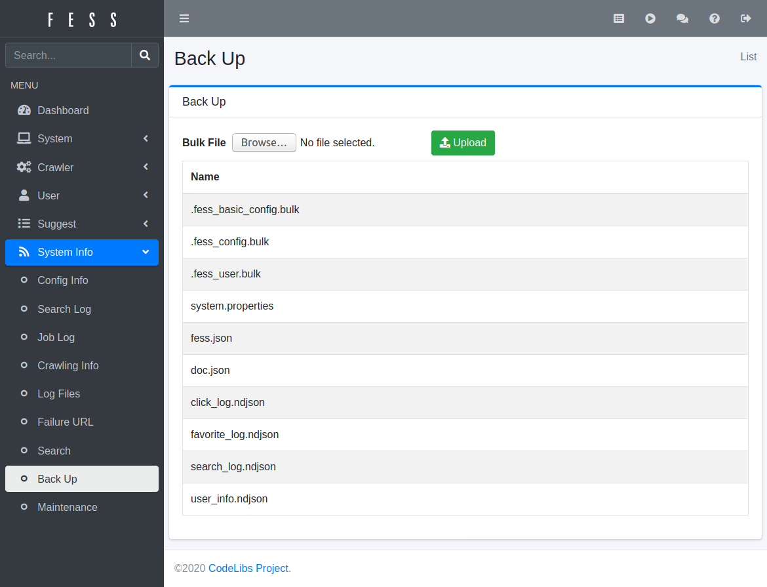The width and height of the screenshot is (767, 587).
Task: Open the list icon in top bar
Action: pyautogui.click(x=619, y=18)
